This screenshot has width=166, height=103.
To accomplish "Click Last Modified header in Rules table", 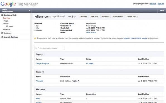I will 144,76.
